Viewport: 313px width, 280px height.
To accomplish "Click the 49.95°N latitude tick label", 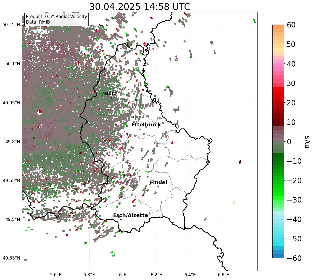I will (11, 103).
